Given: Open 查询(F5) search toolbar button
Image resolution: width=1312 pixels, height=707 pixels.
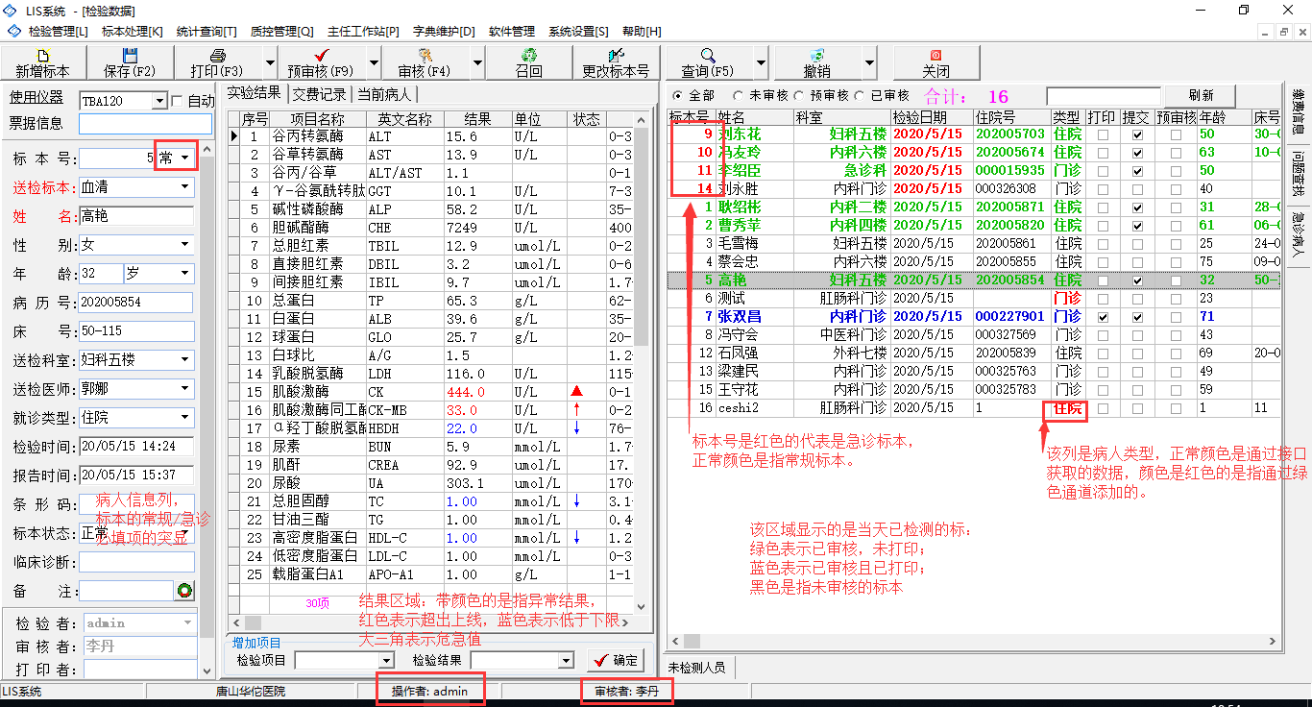Looking at the screenshot, I should click(708, 62).
